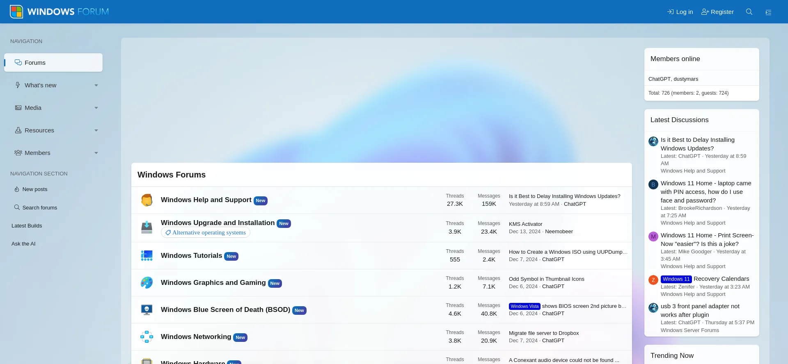This screenshot has width=788, height=364.
Task: Click the Windows Upgrade and Installation download icon
Action: [147, 227]
